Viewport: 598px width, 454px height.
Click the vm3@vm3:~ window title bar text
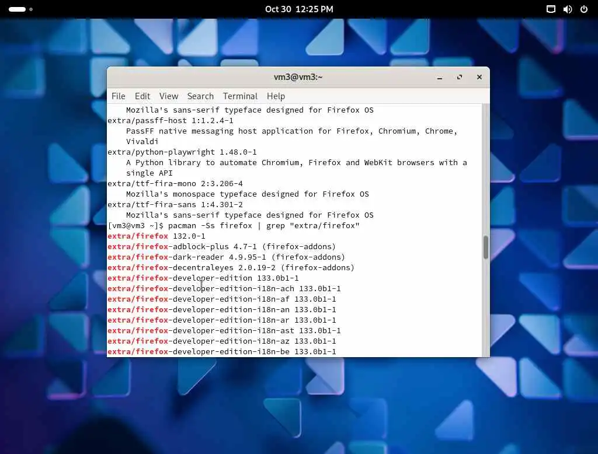click(x=298, y=77)
